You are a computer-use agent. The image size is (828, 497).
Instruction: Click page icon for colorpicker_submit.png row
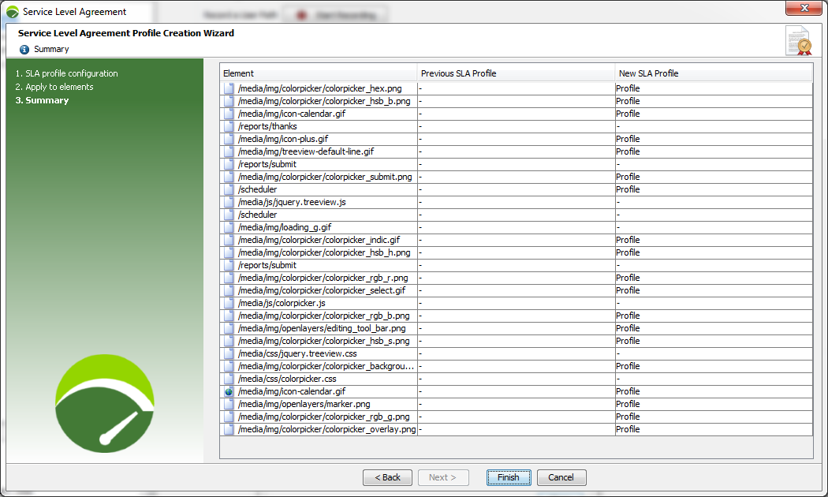tap(229, 177)
